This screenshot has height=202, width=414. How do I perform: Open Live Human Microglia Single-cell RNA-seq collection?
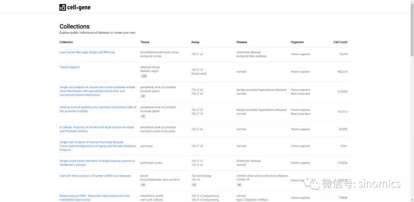(87, 52)
